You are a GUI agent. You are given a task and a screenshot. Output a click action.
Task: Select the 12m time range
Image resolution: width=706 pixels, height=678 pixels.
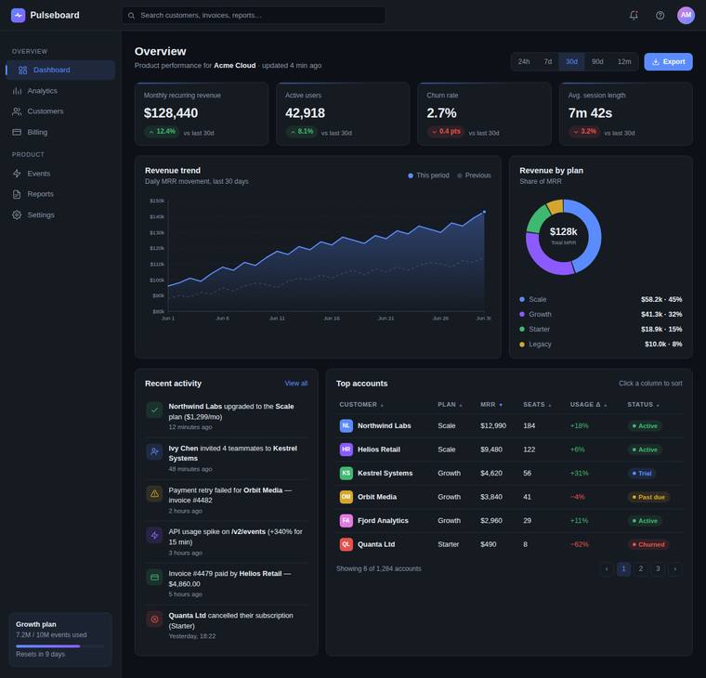(624, 61)
